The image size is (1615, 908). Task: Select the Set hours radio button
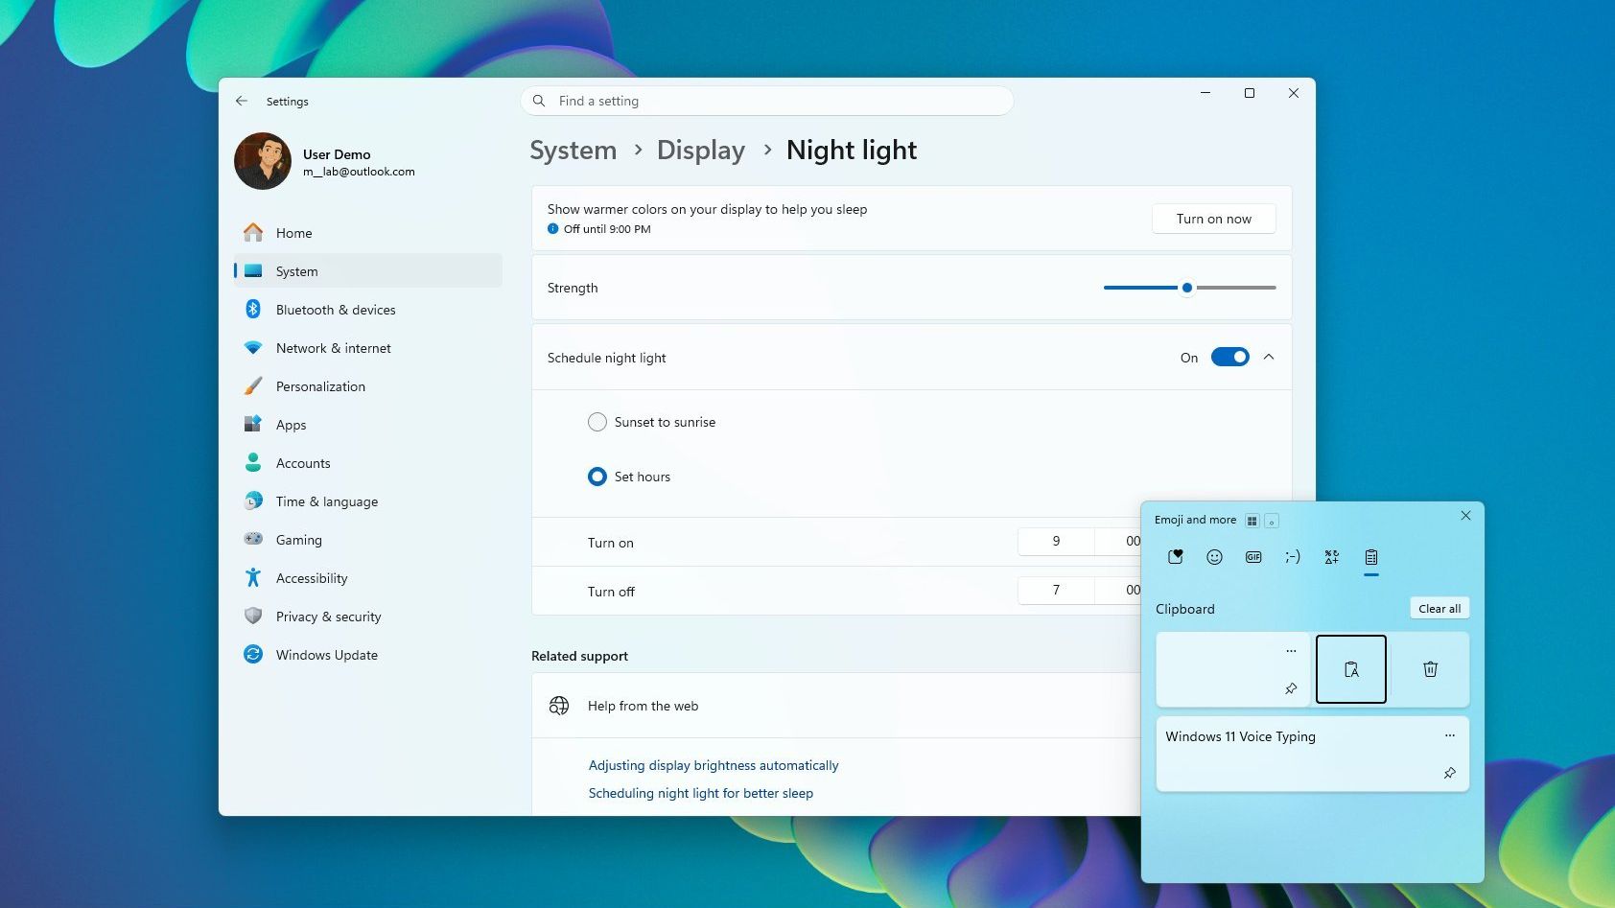[x=597, y=477]
